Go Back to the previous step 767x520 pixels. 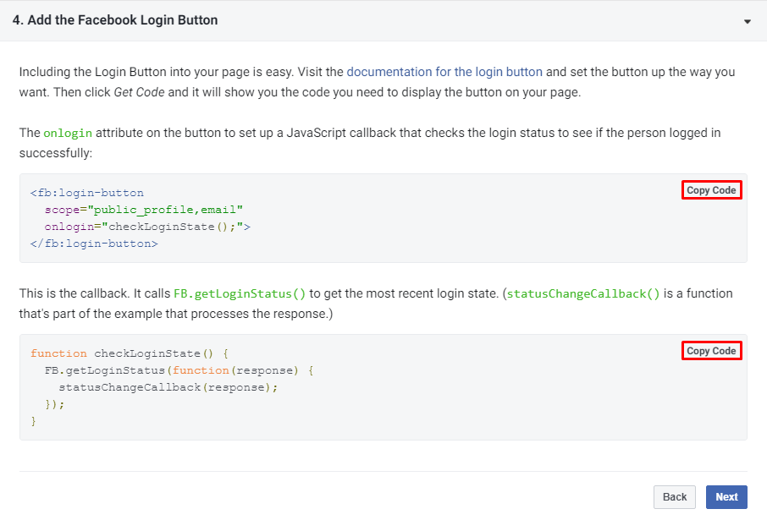(x=674, y=497)
